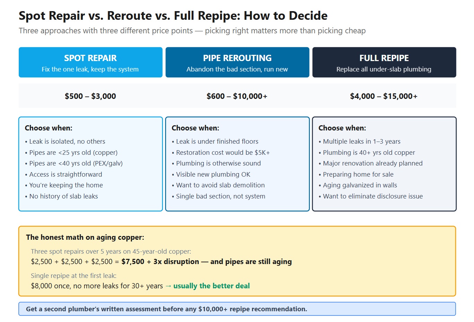Viewport: 474px width, 322px height.
Task: Select the FULL REPIPE header card
Action: pyautogui.click(x=384, y=62)
